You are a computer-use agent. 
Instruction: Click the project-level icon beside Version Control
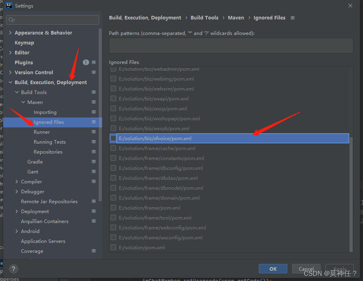[94, 72]
